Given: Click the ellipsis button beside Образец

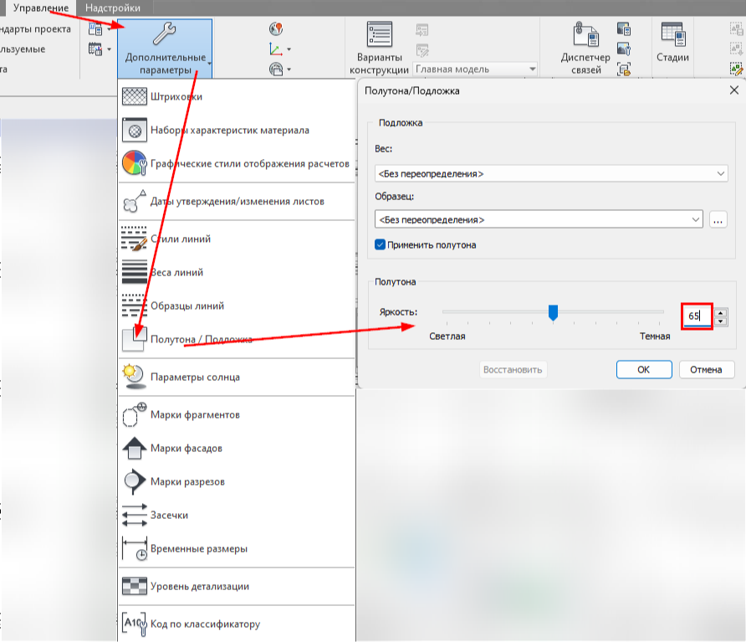Looking at the screenshot, I should (x=718, y=219).
